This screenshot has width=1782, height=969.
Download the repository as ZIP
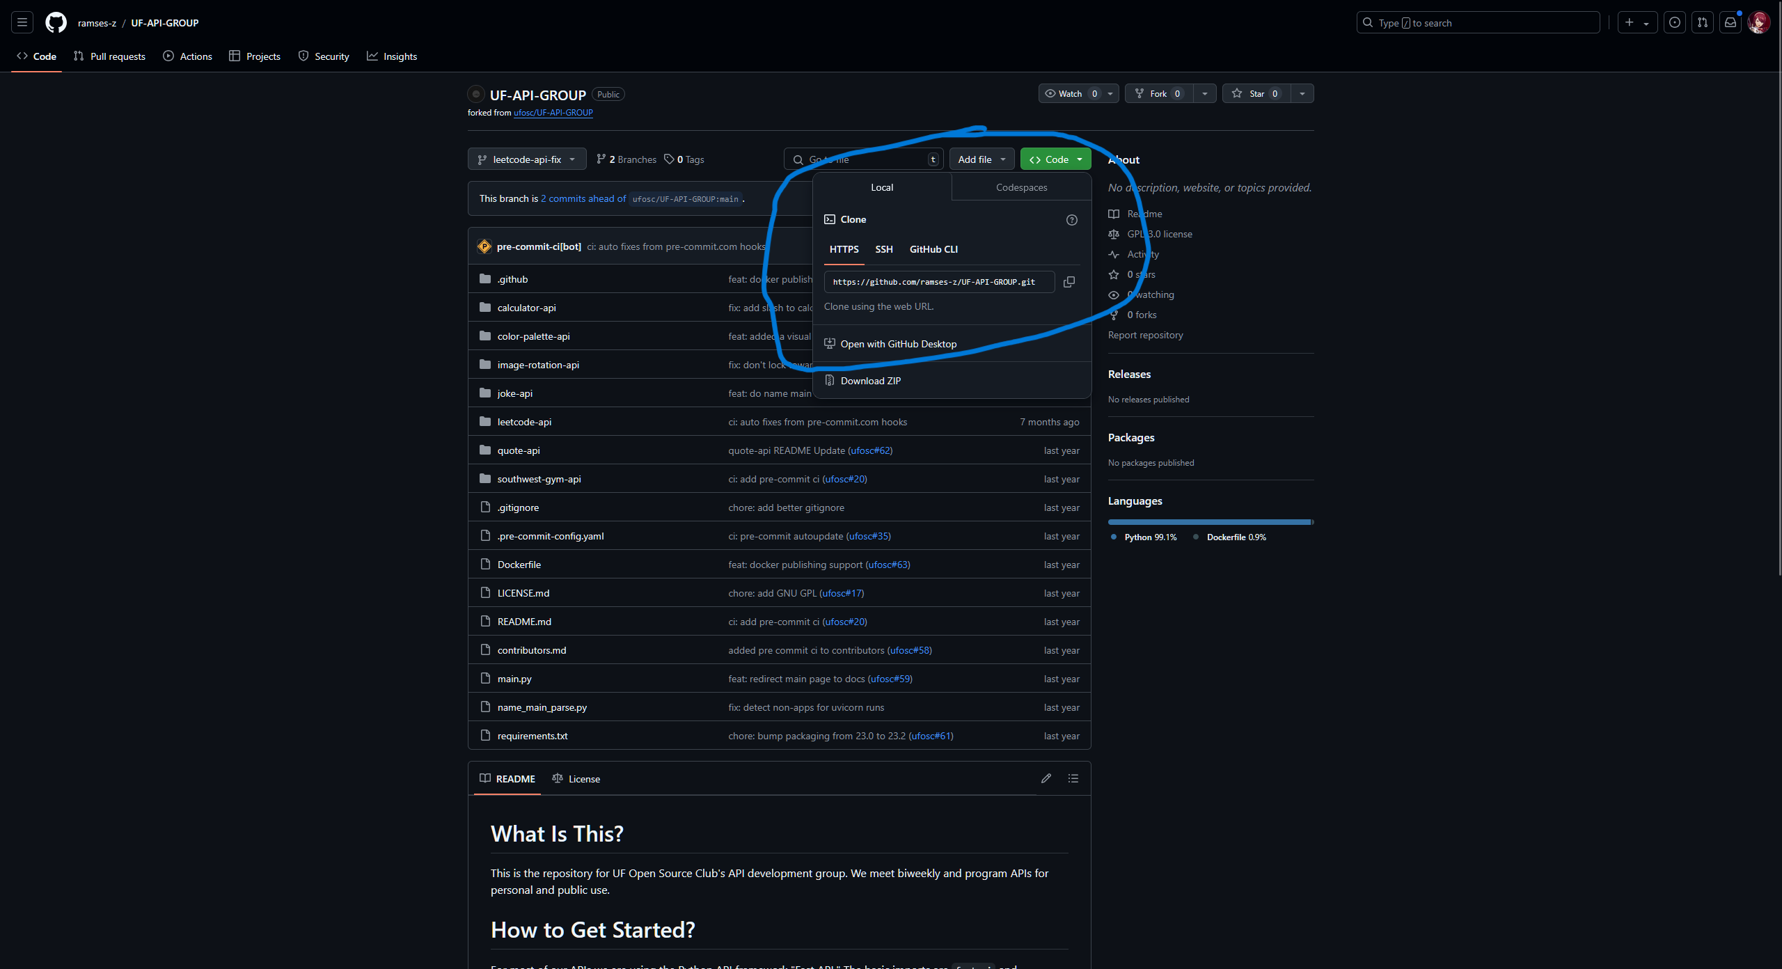click(869, 380)
